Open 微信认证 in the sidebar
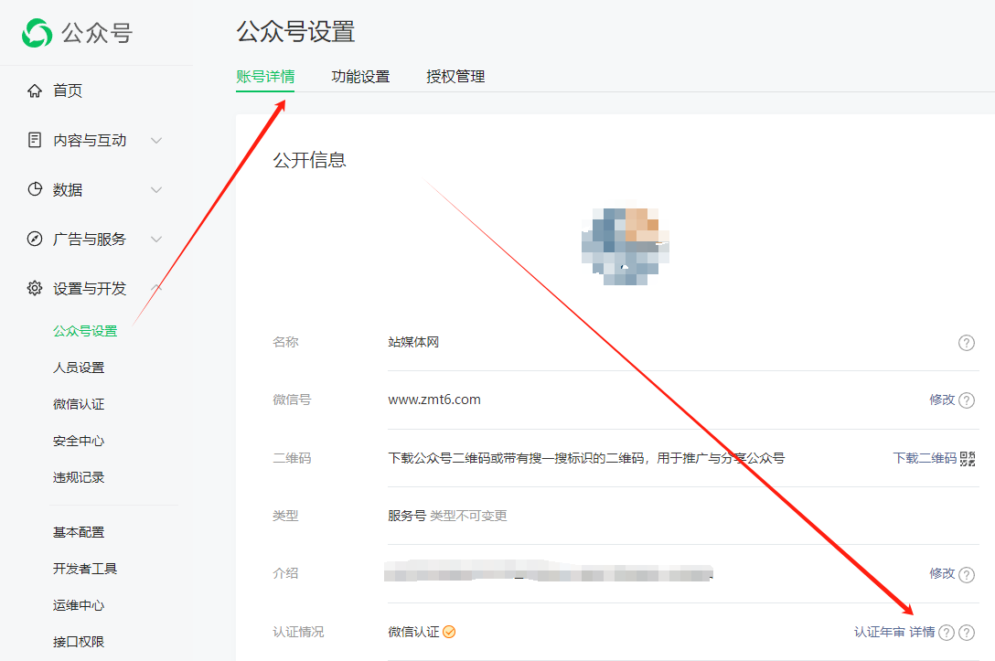The image size is (995, 661). [79, 404]
